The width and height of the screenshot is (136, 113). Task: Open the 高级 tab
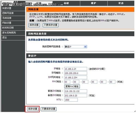coord(66,3)
